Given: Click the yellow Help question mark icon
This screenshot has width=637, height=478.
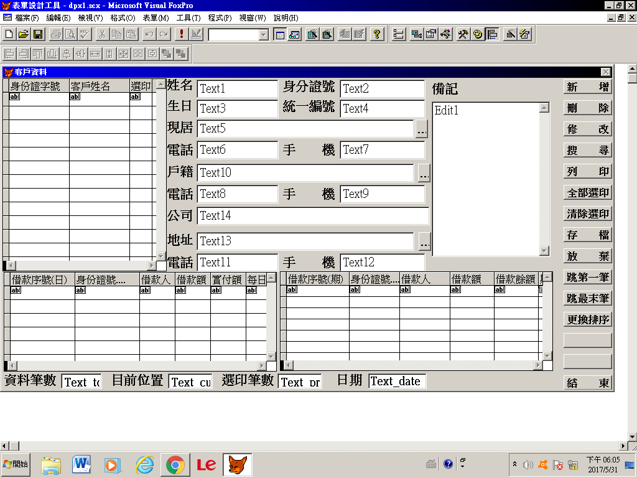Looking at the screenshot, I should (x=377, y=35).
